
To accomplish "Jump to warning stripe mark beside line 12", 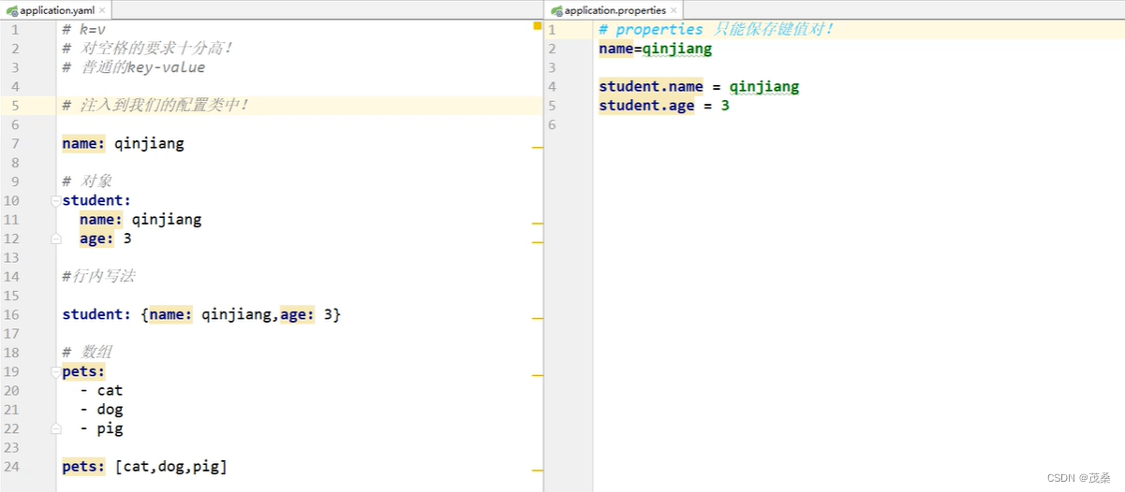I will [x=537, y=242].
